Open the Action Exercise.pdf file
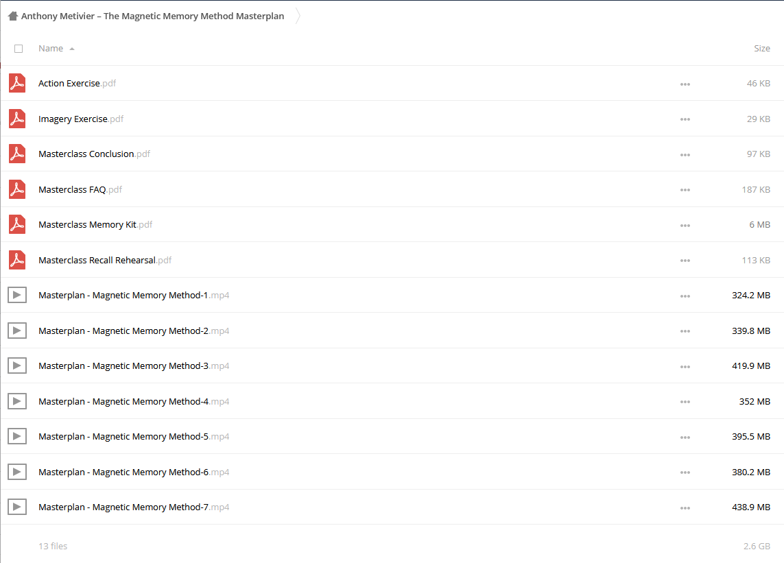The width and height of the screenshot is (784, 563). tap(77, 83)
